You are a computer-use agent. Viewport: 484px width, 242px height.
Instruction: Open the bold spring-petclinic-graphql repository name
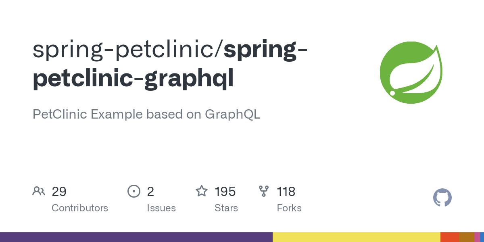[x=170, y=65]
